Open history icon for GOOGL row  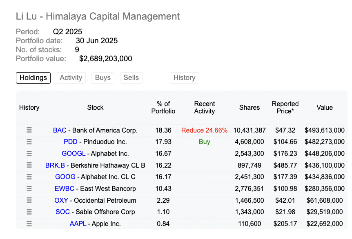[x=29, y=154]
